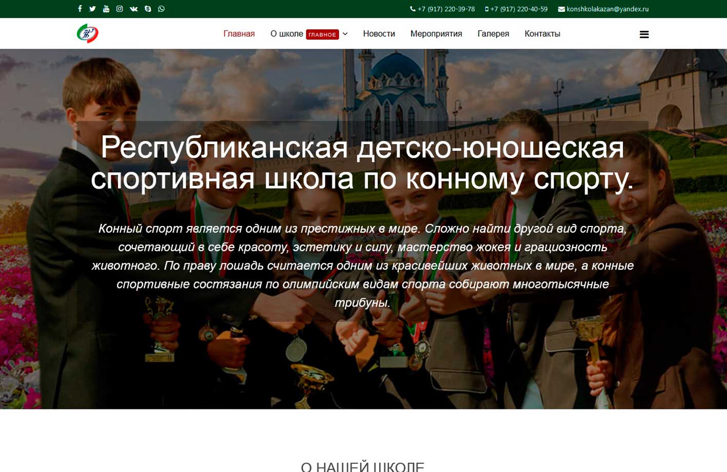727x472 pixels.
Task: Click the school logo
Action: pyautogui.click(x=88, y=33)
